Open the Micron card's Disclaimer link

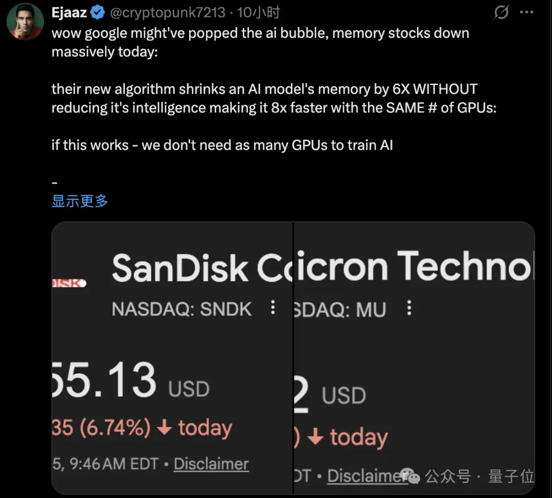364,476
